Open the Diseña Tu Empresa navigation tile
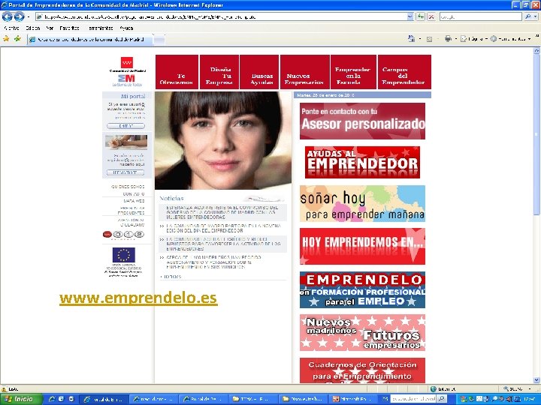The image size is (541, 405). coord(219,72)
